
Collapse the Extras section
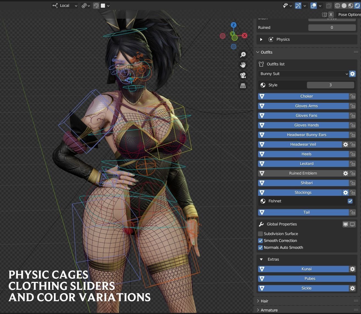coord(261,259)
